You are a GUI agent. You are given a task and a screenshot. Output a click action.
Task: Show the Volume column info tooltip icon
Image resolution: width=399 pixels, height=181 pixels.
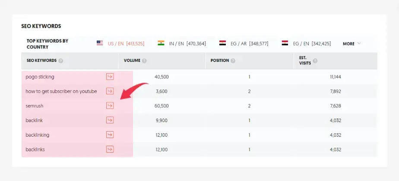144,61
